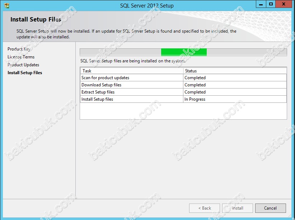Close the SQL Server 2012 Setup window
The image size is (295, 220).
(284, 4)
